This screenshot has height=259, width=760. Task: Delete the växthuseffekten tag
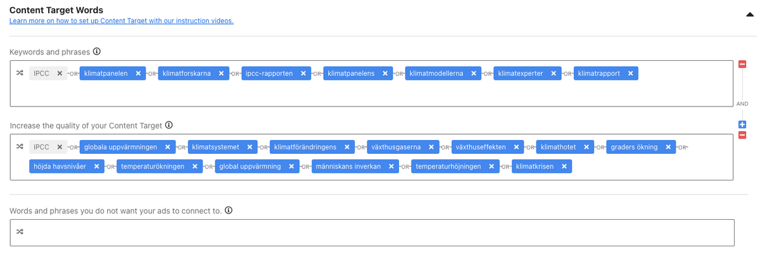point(517,147)
